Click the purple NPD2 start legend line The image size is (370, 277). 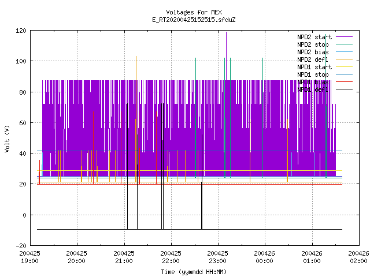[x=344, y=37]
